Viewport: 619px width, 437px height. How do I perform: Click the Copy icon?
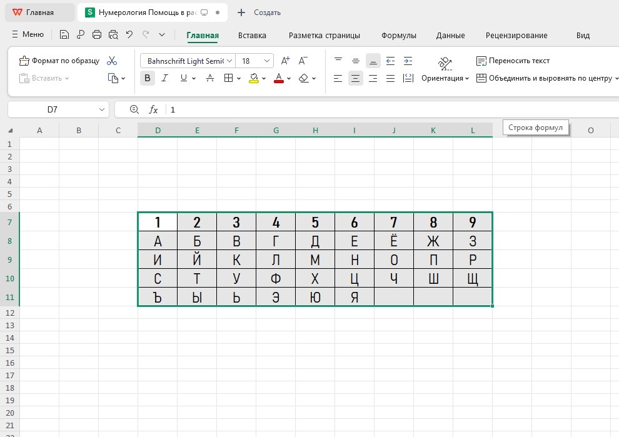coord(113,78)
